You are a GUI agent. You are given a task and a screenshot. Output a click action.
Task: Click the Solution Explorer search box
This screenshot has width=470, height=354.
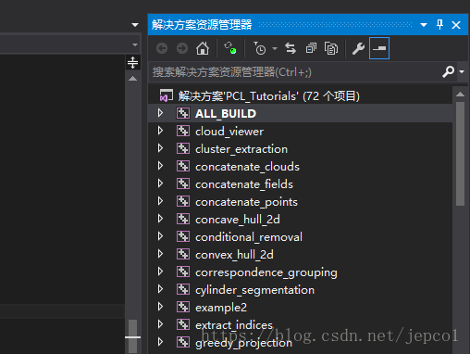(x=294, y=72)
